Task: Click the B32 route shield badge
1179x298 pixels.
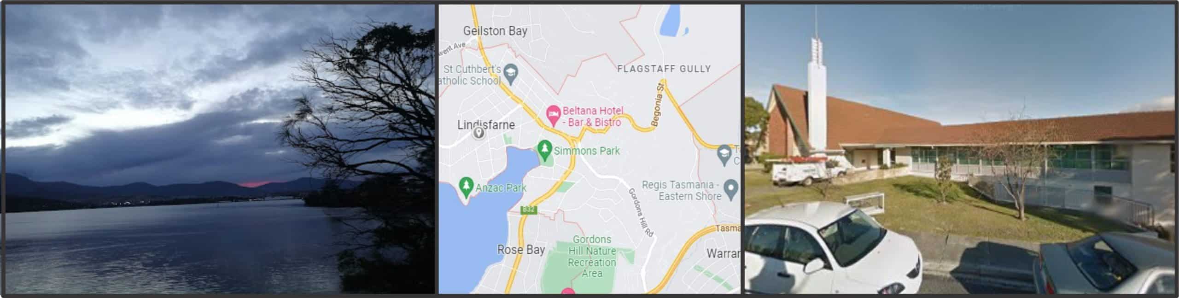Action: (528, 210)
